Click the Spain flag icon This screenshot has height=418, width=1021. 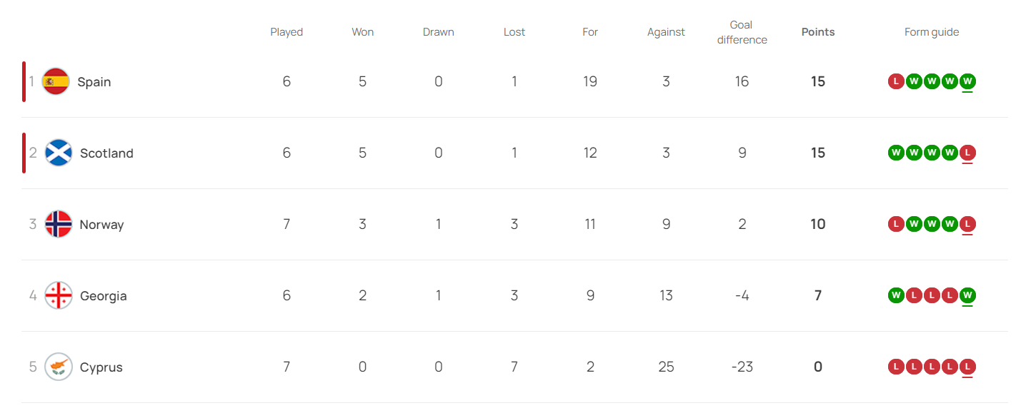tap(56, 82)
